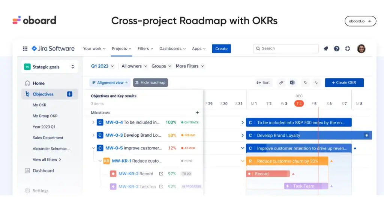
Task: Open the Dashboards menu
Action: [172, 48]
